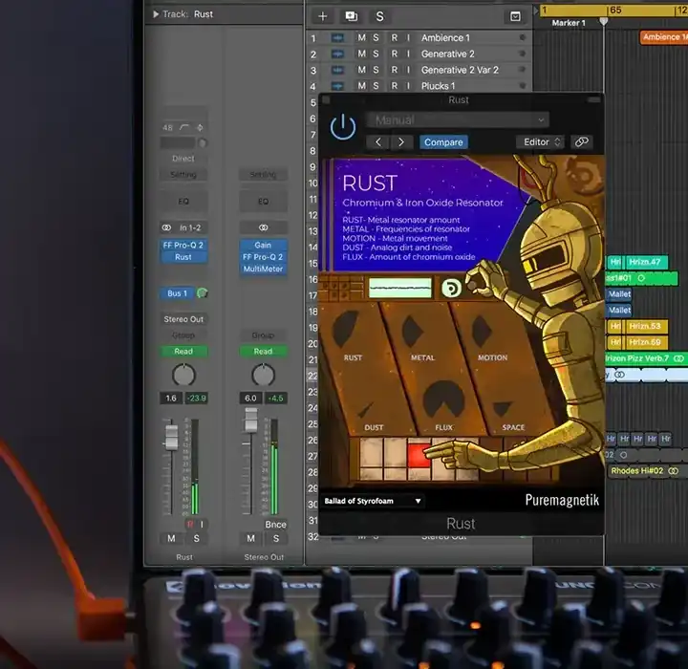Click Marker 1 in the timeline ruler
Viewport: 688px width, 669px height.
coord(569,23)
